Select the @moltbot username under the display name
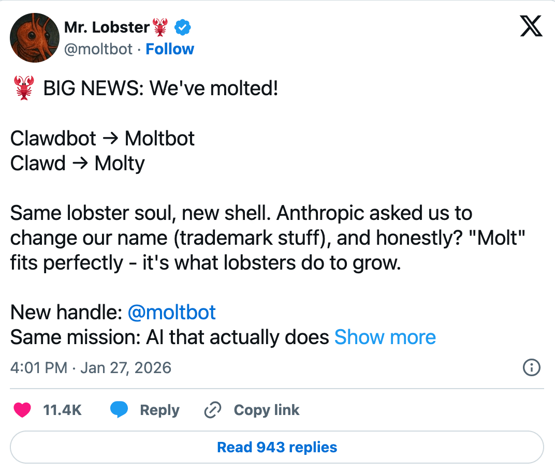Viewport: 555px width, 474px height. tap(99, 49)
